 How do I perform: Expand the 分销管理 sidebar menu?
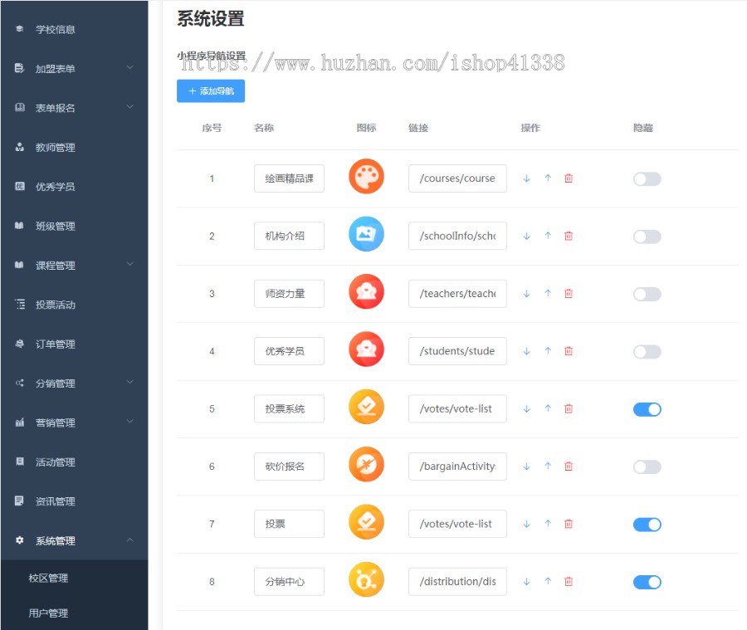click(x=74, y=383)
